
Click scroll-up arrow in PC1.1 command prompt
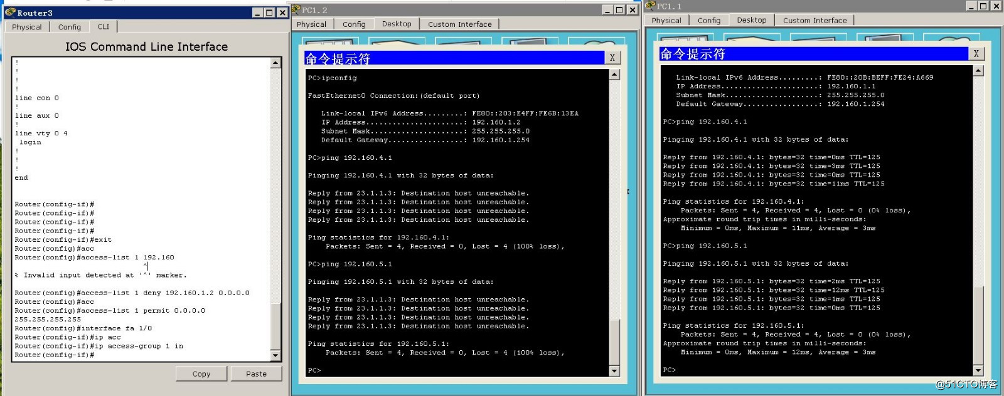(x=978, y=71)
